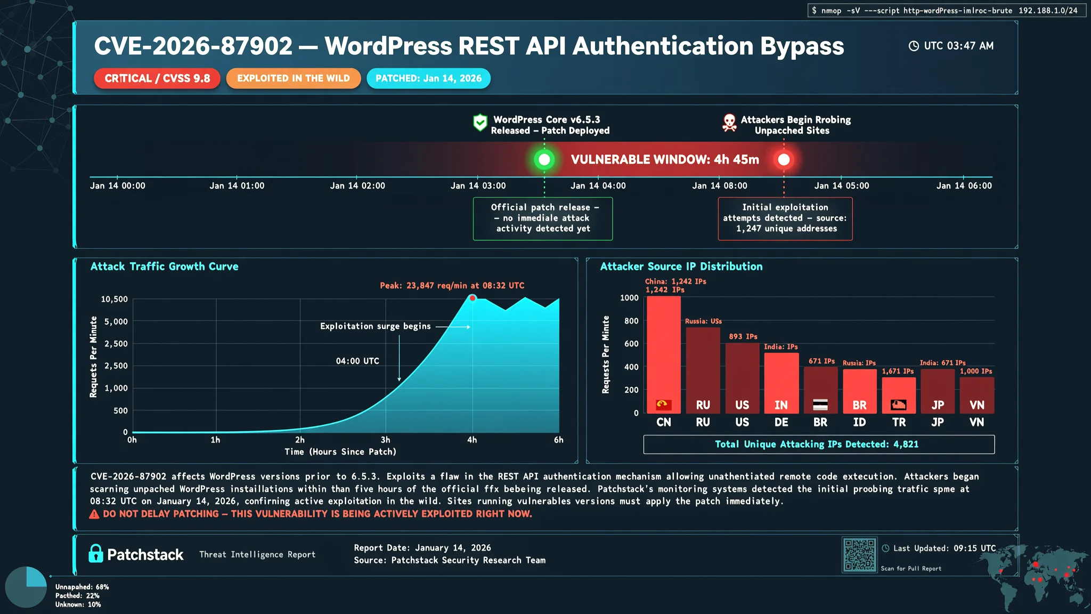Click the red peak point on traffic curve

point(473,298)
